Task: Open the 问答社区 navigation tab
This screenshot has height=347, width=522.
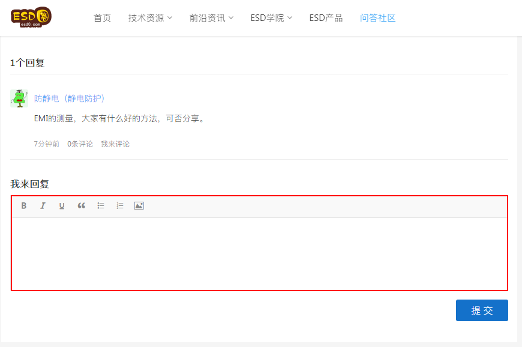Action: [x=377, y=18]
